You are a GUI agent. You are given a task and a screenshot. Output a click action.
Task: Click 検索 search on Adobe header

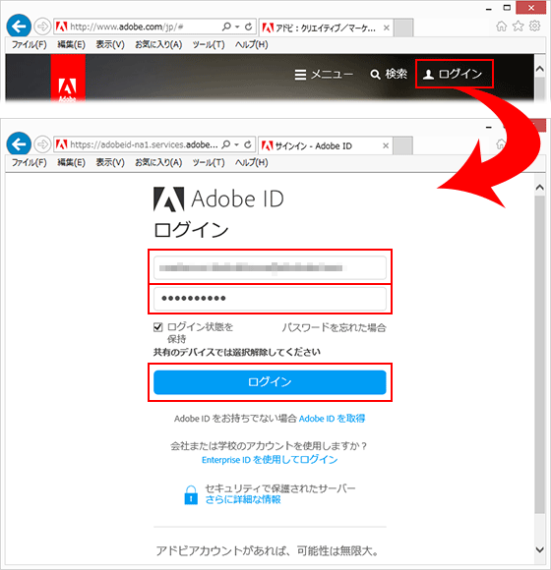click(x=389, y=74)
